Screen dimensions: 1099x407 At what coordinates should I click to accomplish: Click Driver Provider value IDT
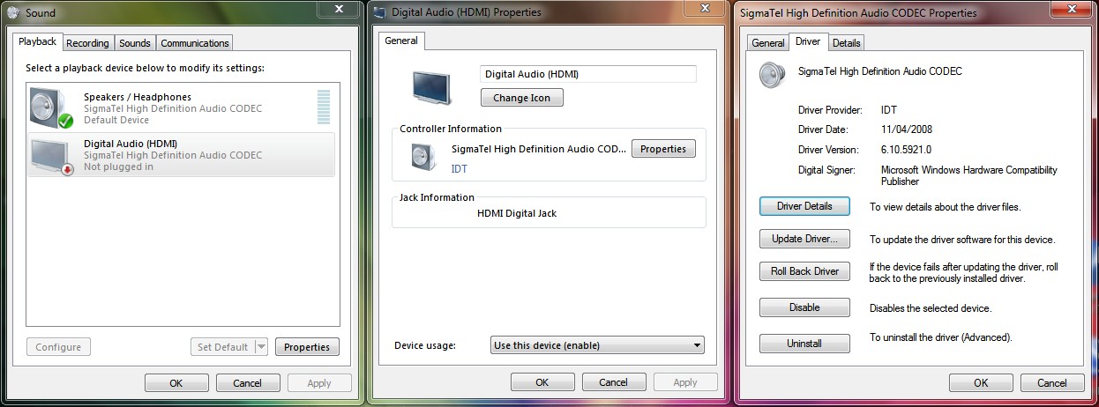pyautogui.click(x=889, y=110)
